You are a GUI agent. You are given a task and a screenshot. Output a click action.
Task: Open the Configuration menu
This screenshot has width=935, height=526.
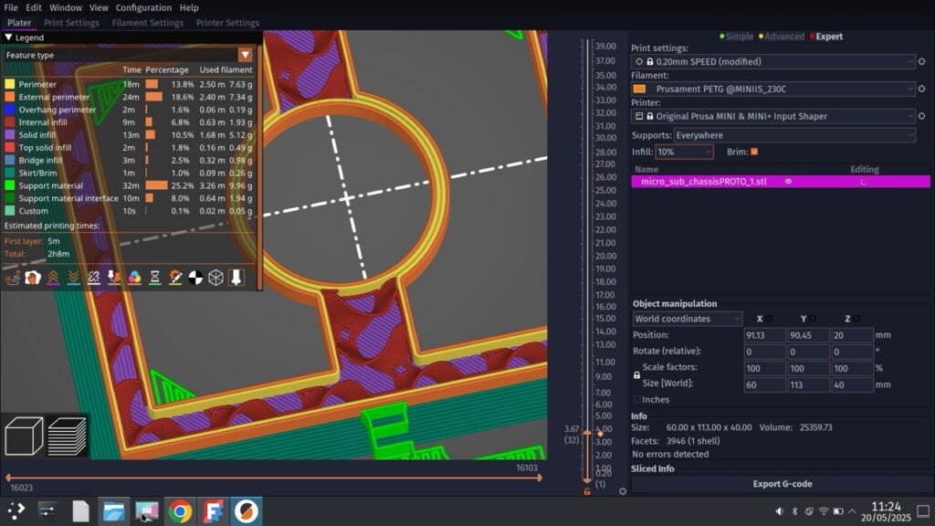coord(143,7)
